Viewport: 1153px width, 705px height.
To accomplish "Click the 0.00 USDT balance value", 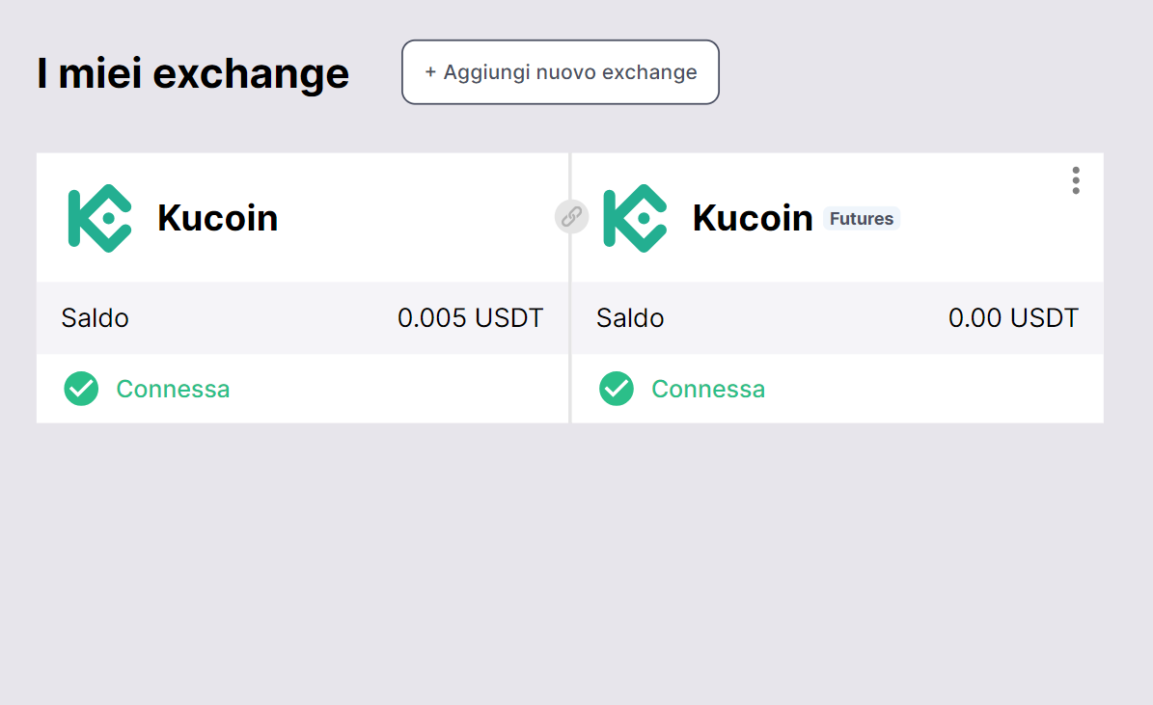I will [x=1013, y=317].
